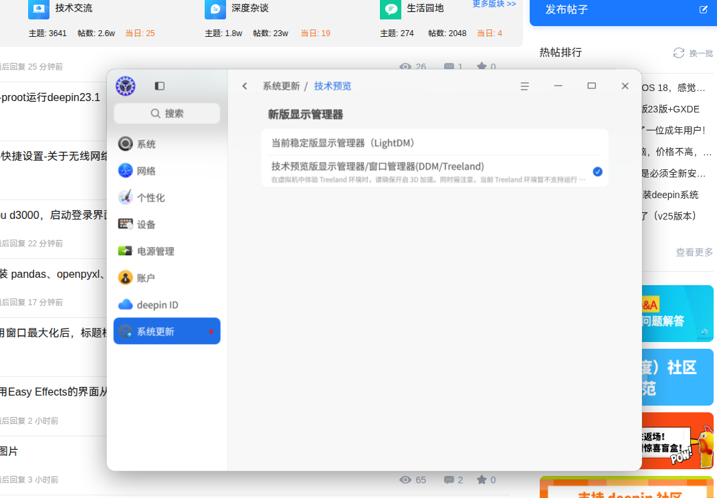The image size is (717, 498).
Task: Click in the 搜索 search field
Action: pyautogui.click(x=167, y=113)
